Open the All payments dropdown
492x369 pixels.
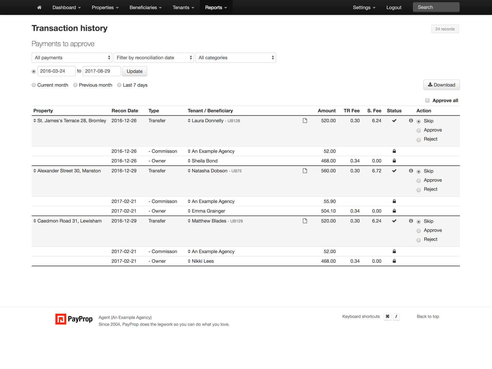tap(72, 58)
